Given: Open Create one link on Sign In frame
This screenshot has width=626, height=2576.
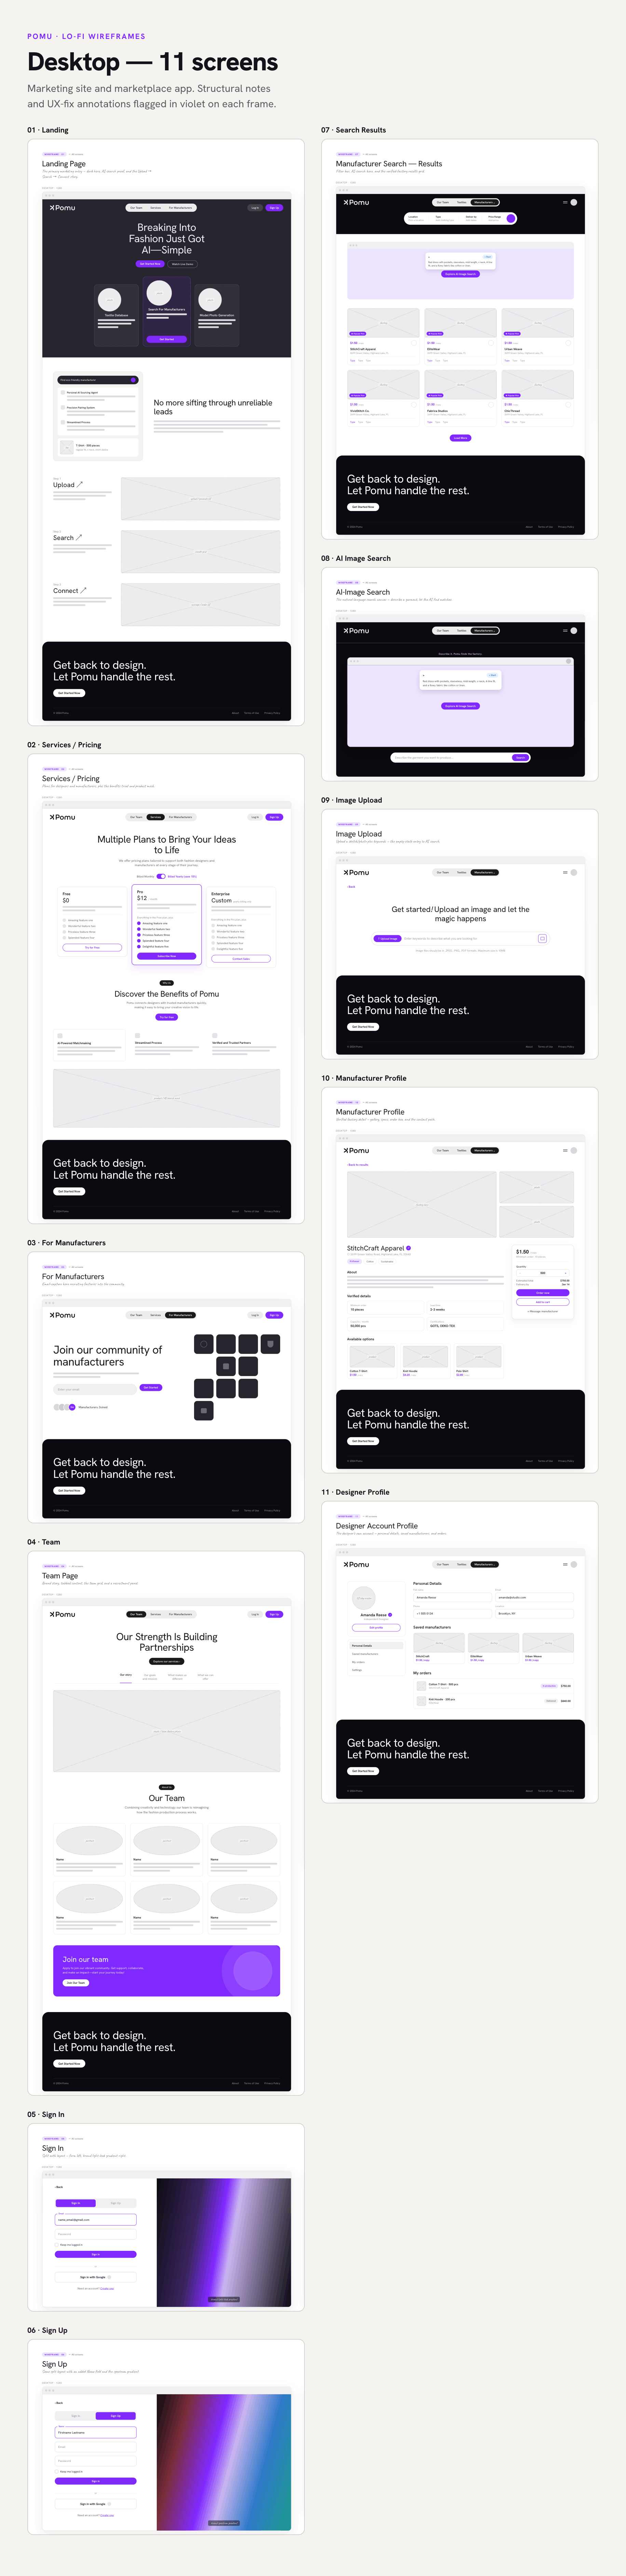Looking at the screenshot, I should pyautogui.click(x=107, y=2289).
